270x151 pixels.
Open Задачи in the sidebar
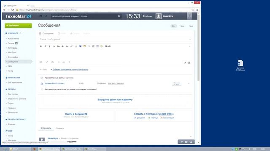[x=11, y=43]
